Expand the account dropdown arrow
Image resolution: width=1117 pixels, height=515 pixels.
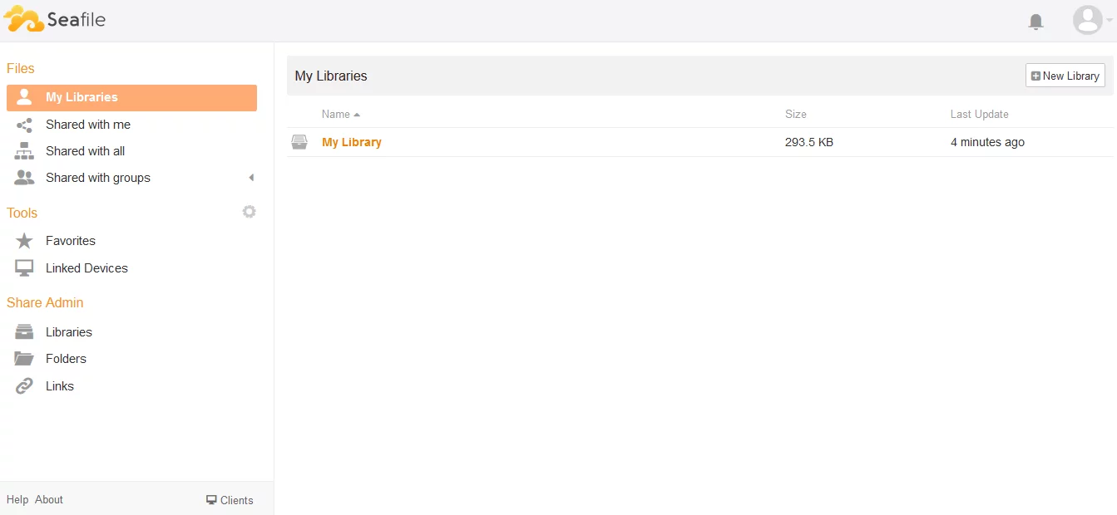(x=1110, y=21)
